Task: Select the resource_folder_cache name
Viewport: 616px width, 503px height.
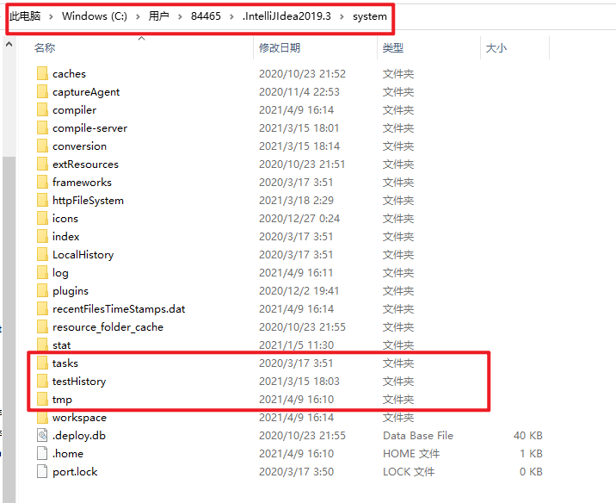Action: tap(108, 327)
